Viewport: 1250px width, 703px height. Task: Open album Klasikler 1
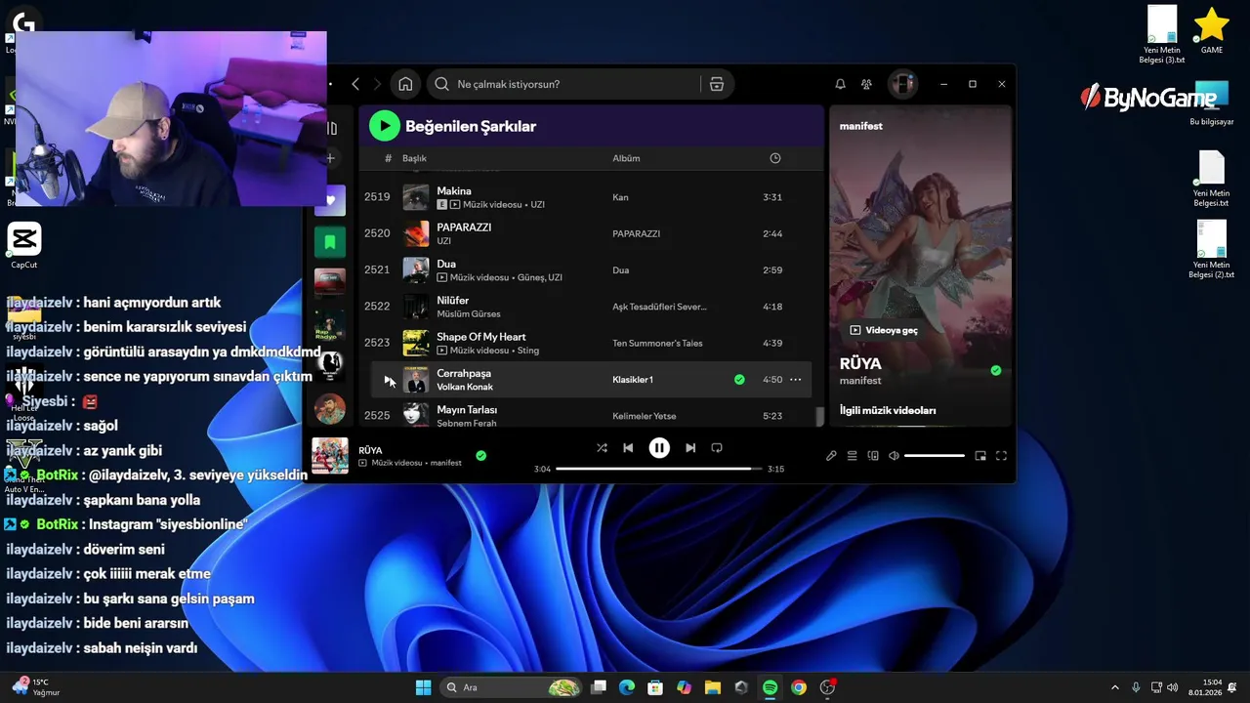click(633, 379)
